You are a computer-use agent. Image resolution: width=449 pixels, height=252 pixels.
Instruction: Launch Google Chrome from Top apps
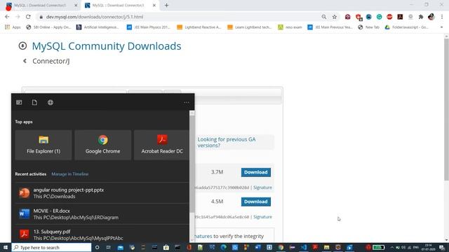(x=103, y=145)
